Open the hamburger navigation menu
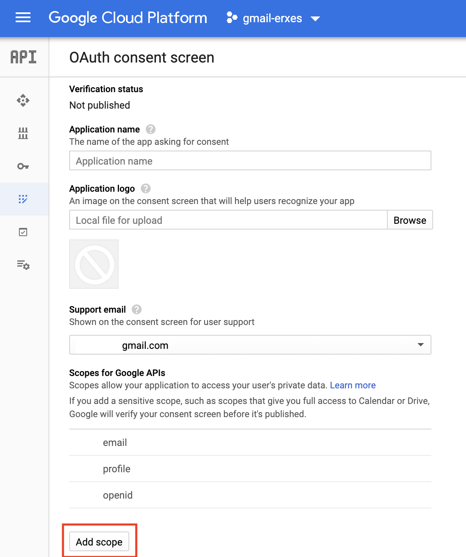Image resolution: width=466 pixels, height=557 pixels. pyautogui.click(x=23, y=18)
